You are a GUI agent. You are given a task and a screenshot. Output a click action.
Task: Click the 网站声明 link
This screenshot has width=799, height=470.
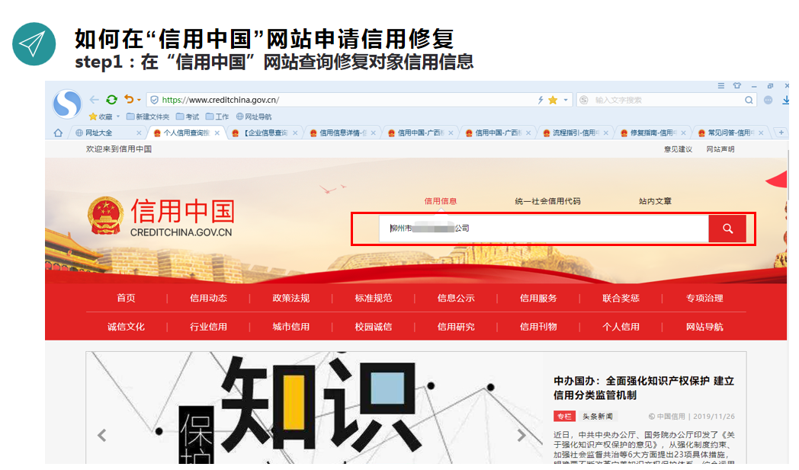720,149
